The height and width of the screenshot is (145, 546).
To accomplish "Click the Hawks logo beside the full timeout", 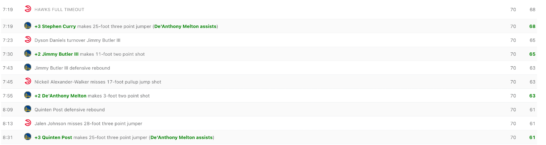I will [28, 9].
